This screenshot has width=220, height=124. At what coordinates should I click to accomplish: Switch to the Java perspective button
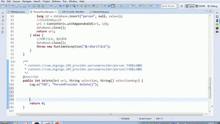tap(190, 6)
